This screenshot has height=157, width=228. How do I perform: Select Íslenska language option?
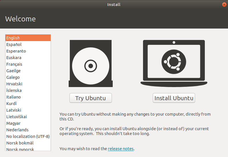point(28,90)
